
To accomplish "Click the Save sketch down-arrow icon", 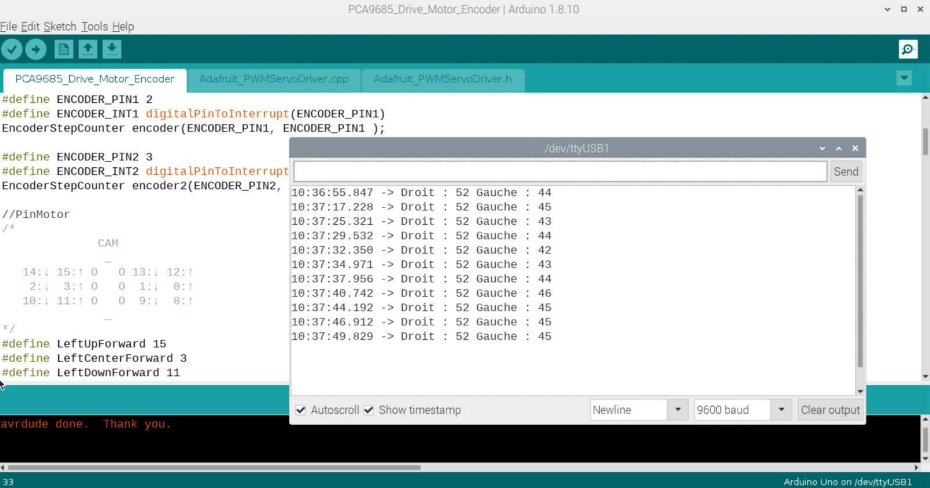I will pyautogui.click(x=112, y=49).
